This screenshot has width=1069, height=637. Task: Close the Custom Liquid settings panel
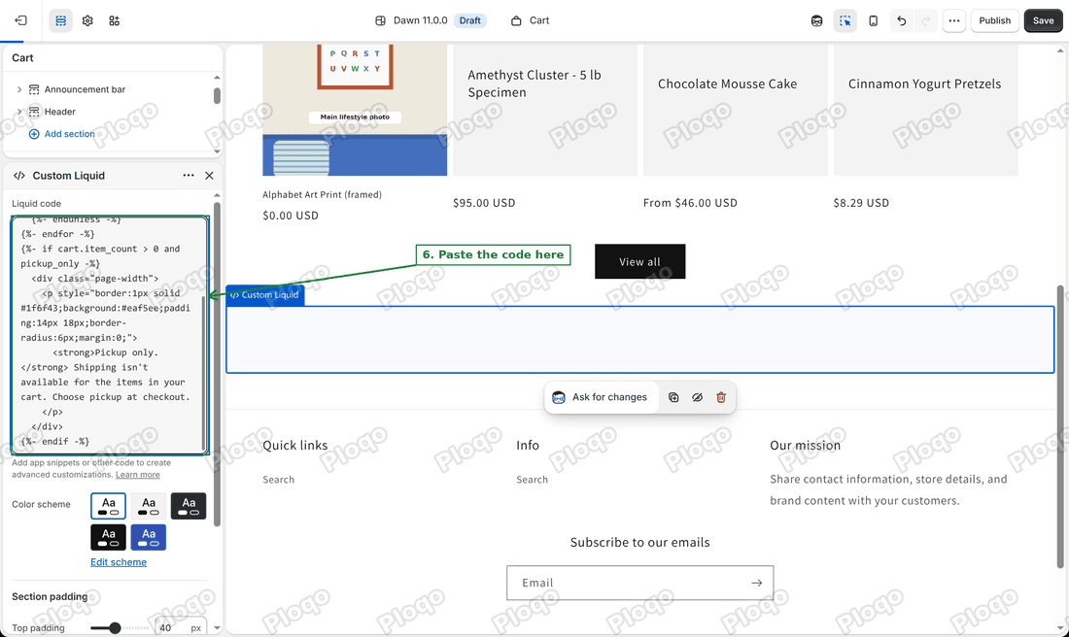tap(209, 176)
